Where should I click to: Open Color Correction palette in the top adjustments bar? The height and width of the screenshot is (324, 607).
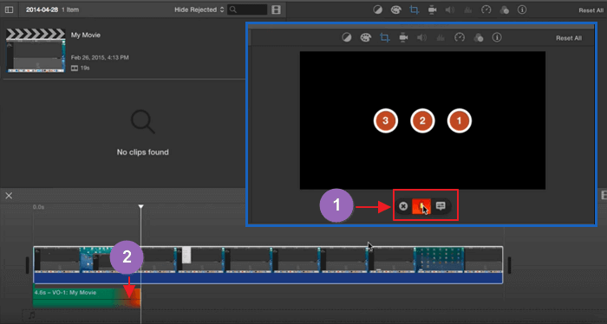[x=395, y=10]
